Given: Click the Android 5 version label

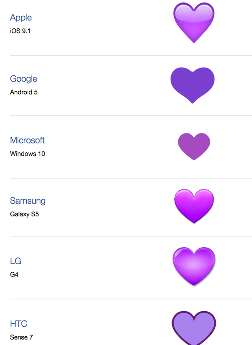Looking at the screenshot, I should tap(24, 92).
